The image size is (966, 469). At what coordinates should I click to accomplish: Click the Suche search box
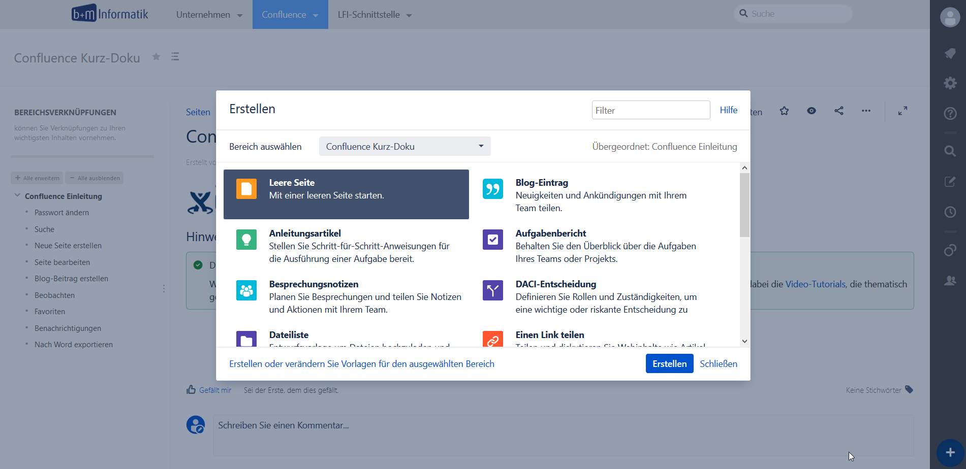793,14
